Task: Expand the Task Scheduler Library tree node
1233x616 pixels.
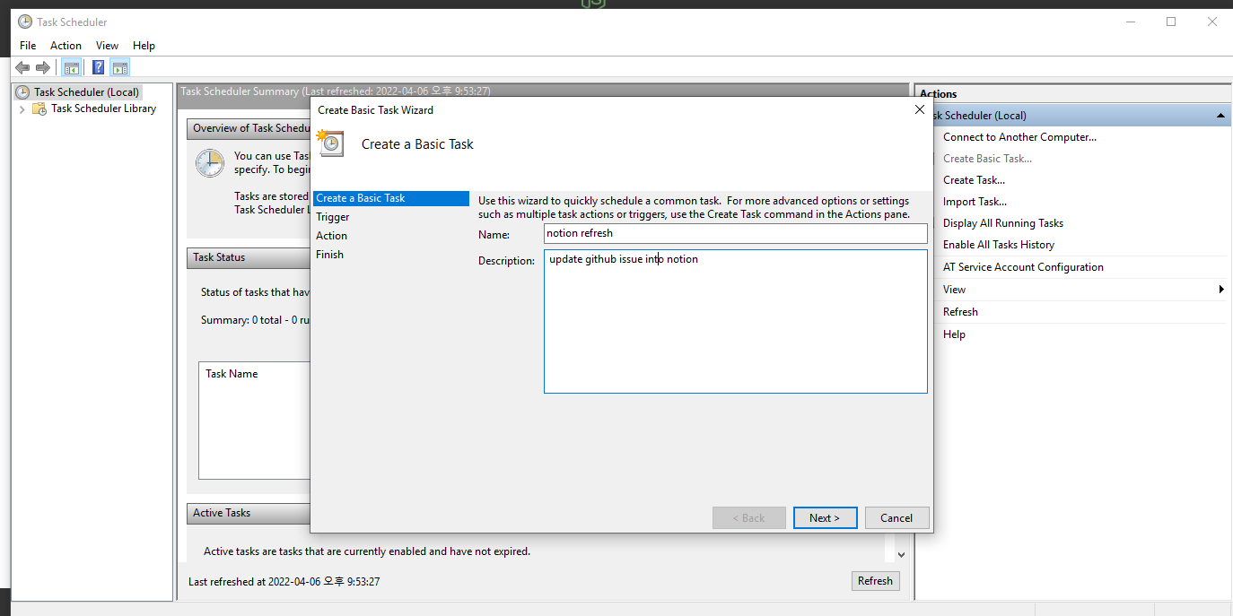Action: (22, 108)
